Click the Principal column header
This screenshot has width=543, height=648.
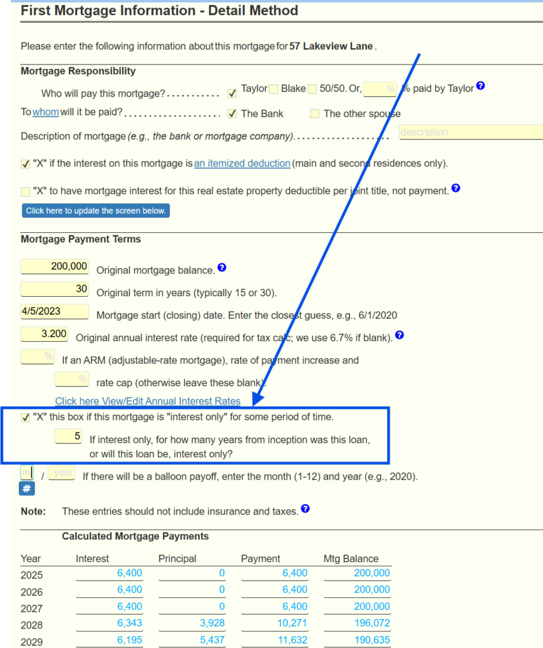[177, 559]
